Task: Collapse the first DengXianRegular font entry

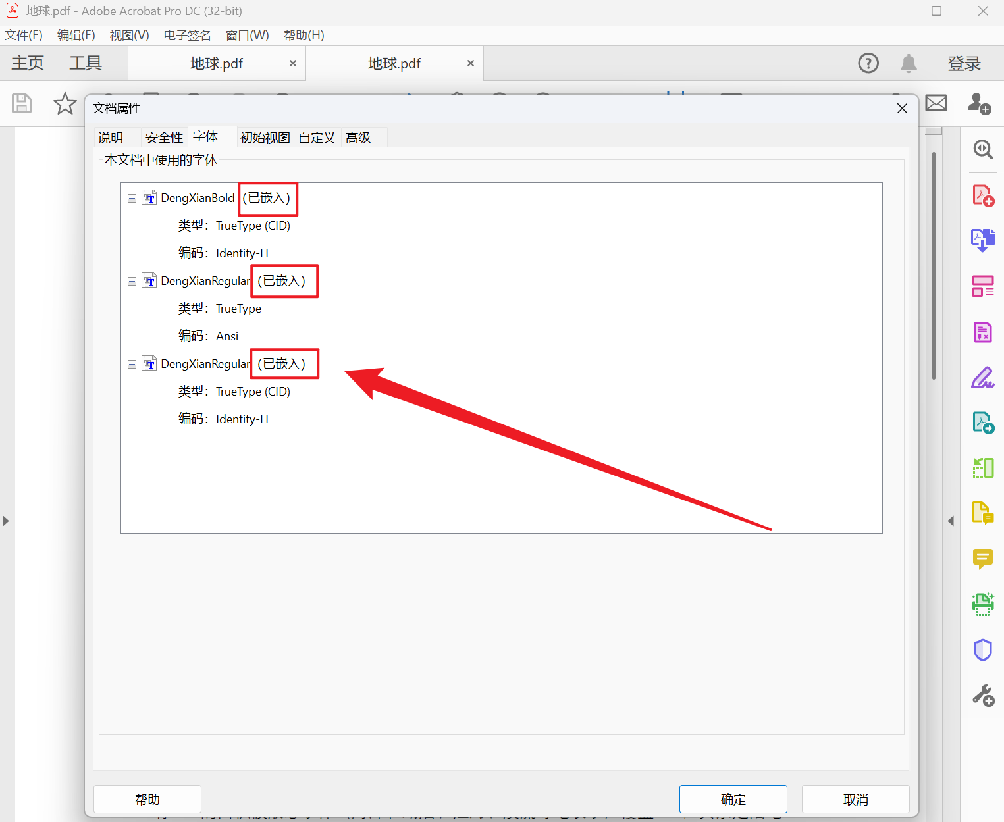Action: (132, 280)
